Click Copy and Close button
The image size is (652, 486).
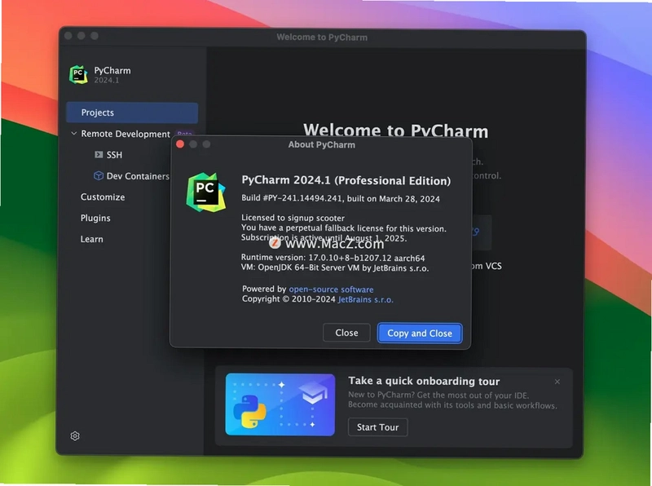420,334
